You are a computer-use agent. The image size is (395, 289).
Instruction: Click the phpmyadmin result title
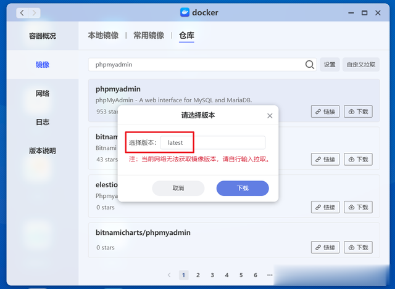118,89
